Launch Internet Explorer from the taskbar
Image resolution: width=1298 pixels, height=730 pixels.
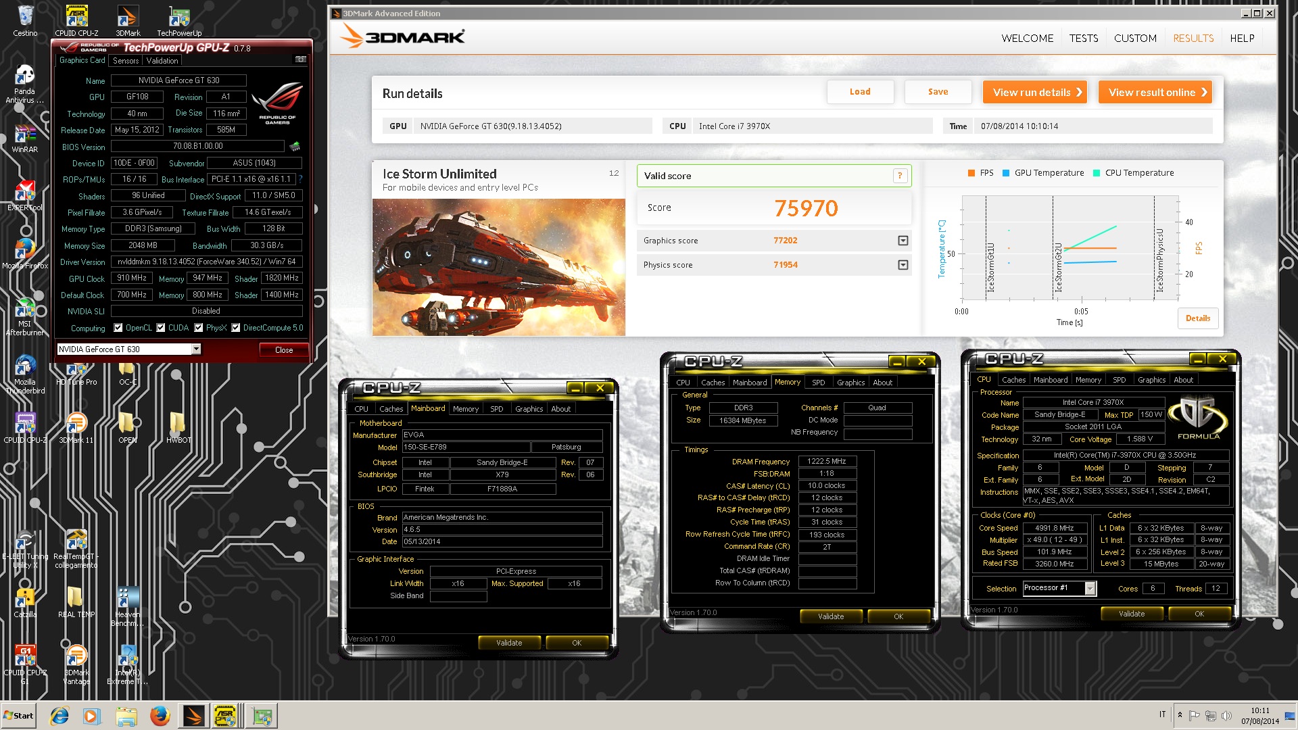pyautogui.click(x=59, y=716)
